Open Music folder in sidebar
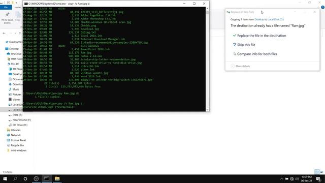This screenshot has height=183, width=325. tap(14, 89)
